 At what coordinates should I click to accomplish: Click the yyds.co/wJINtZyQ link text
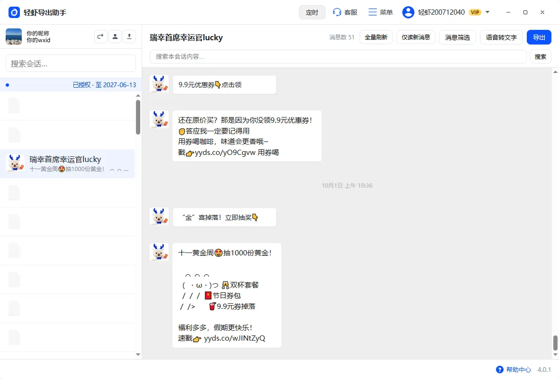click(x=234, y=338)
